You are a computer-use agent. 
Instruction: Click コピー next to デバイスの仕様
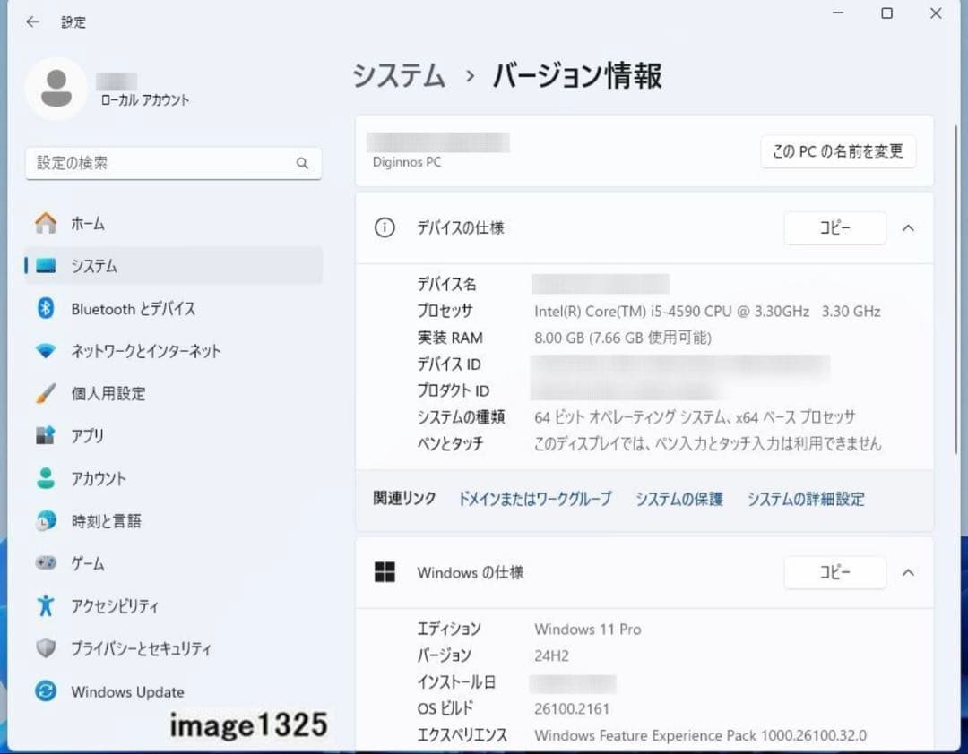click(834, 227)
